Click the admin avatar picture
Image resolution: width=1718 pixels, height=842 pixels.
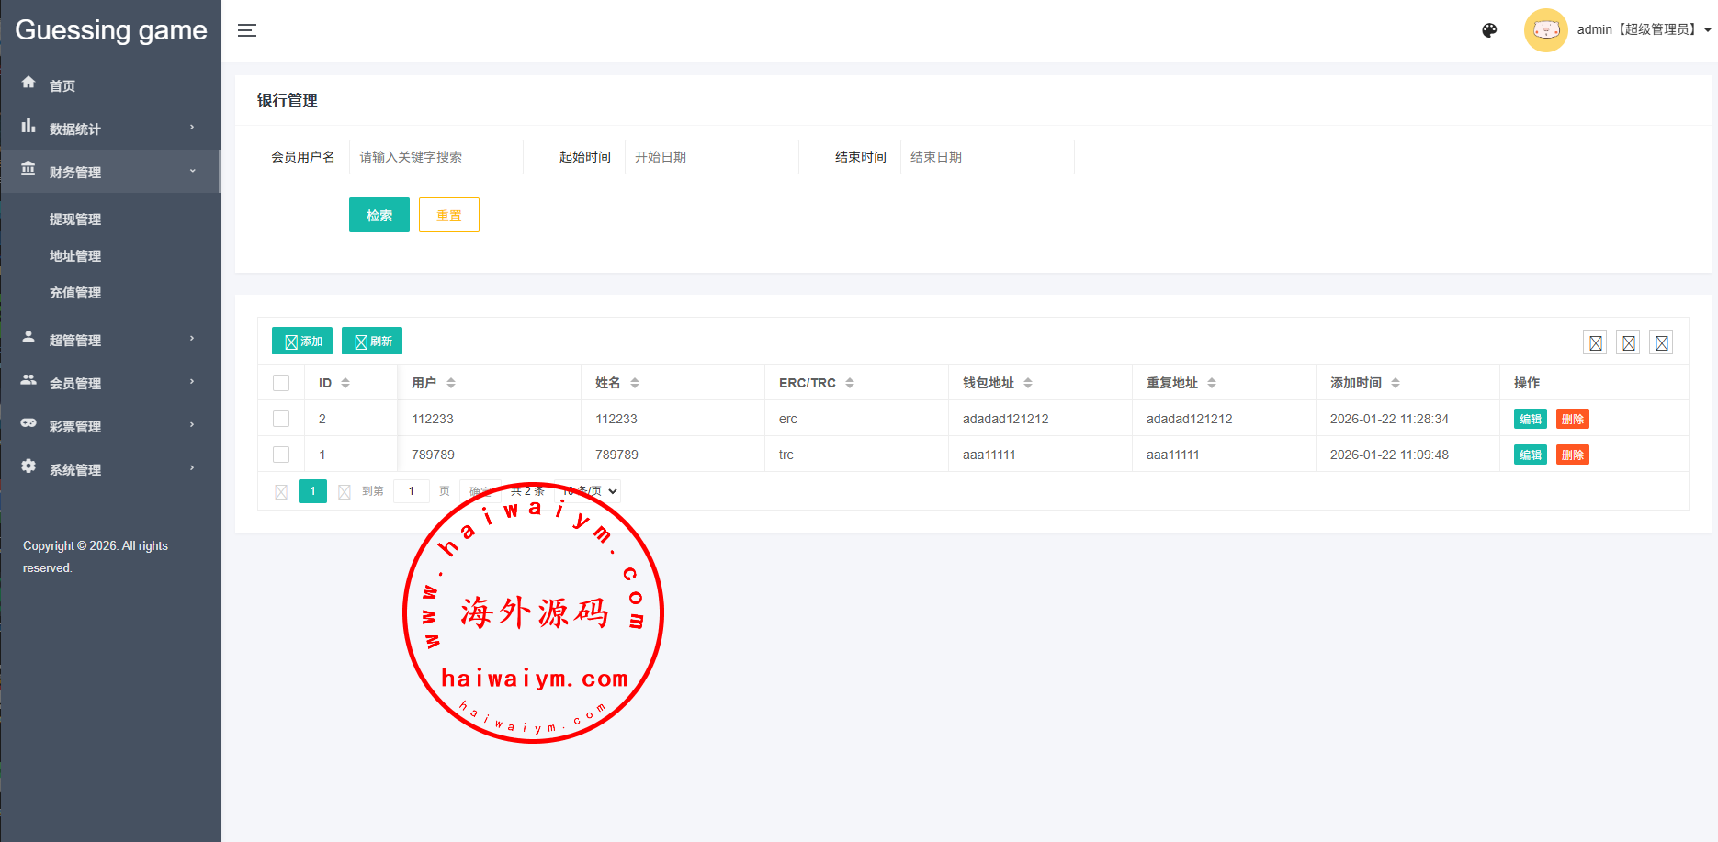coord(1545,30)
